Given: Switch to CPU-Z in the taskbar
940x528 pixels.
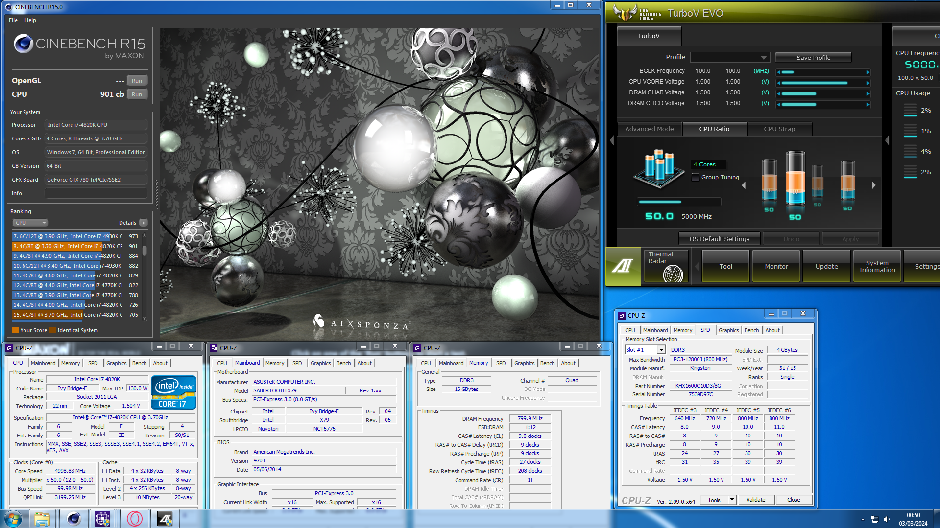Looking at the screenshot, I should [x=102, y=519].
